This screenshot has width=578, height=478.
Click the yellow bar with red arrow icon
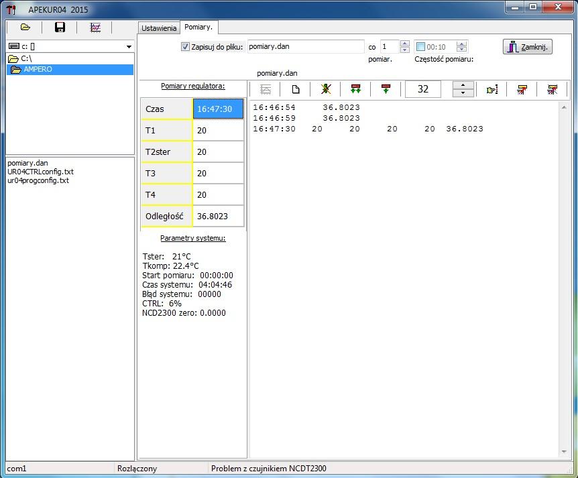click(522, 89)
